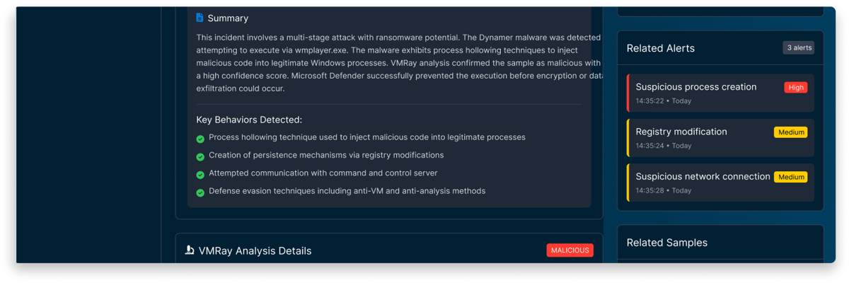Click the 14:35:22 • Today timestamp

point(664,101)
